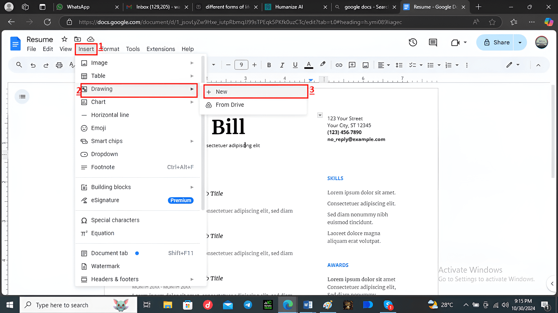558x313 pixels.
Task: Expand the bulleted list options arrow
Action: [x=439, y=65]
